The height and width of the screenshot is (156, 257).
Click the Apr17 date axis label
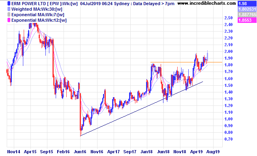pos(113,152)
